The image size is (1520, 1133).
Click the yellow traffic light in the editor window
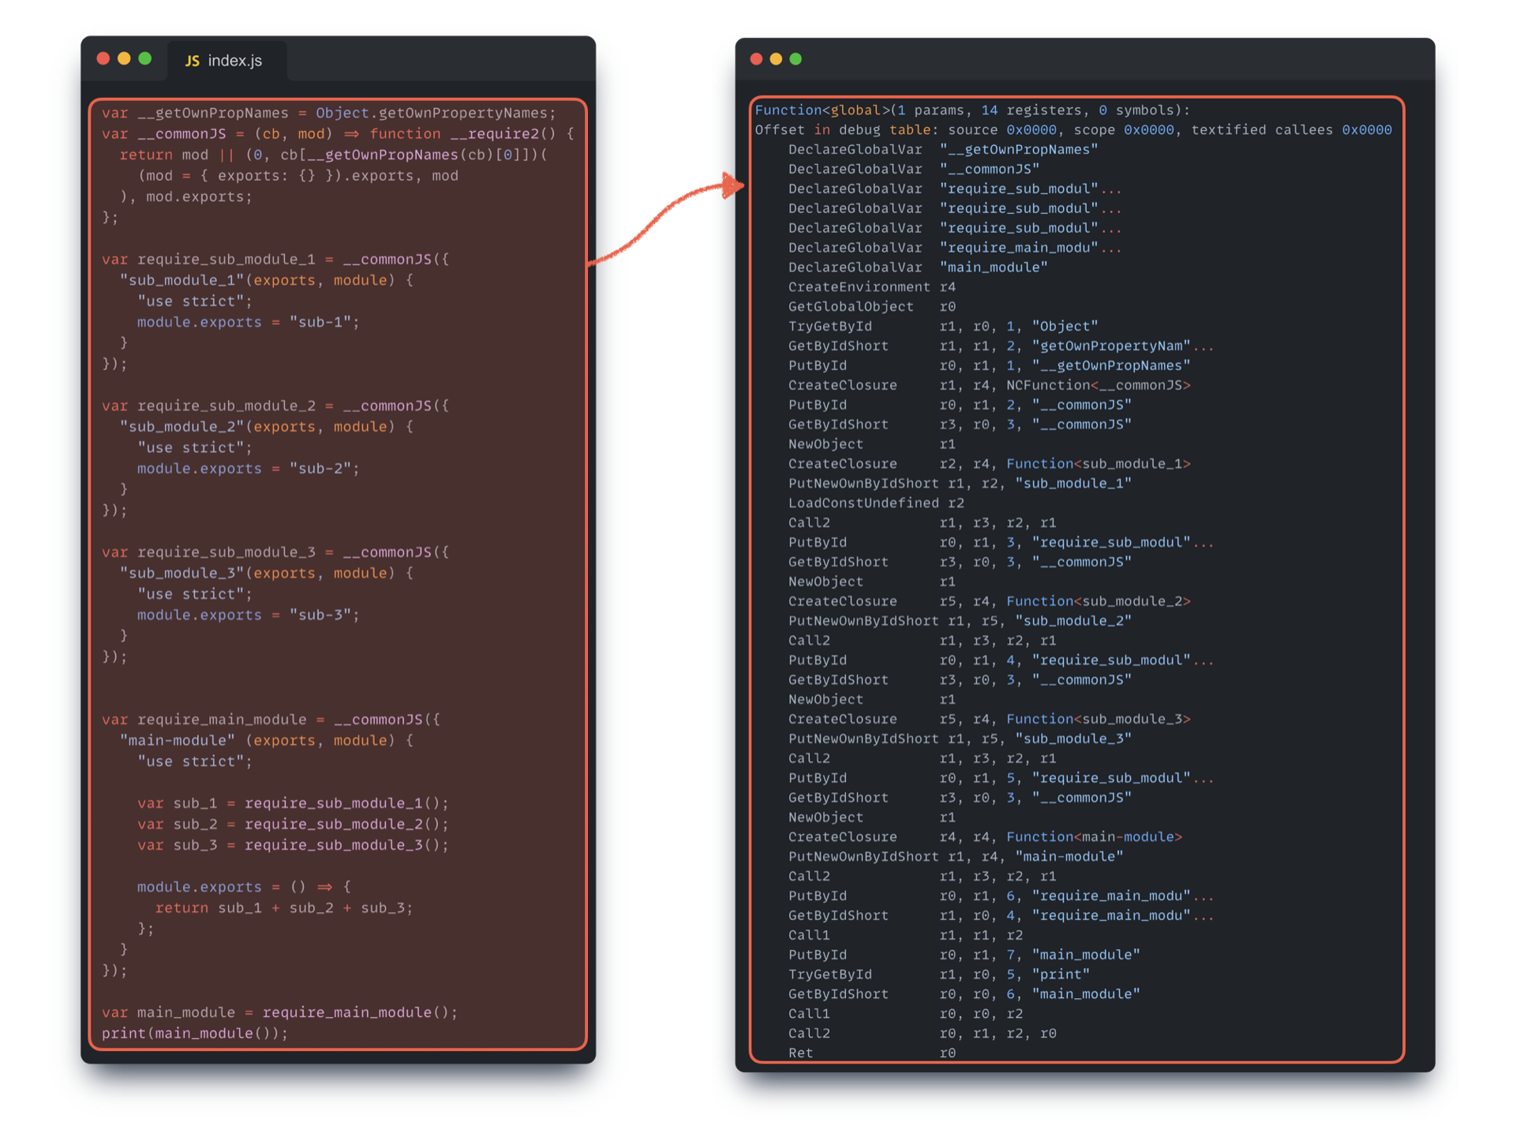click(x=125, y=58)
